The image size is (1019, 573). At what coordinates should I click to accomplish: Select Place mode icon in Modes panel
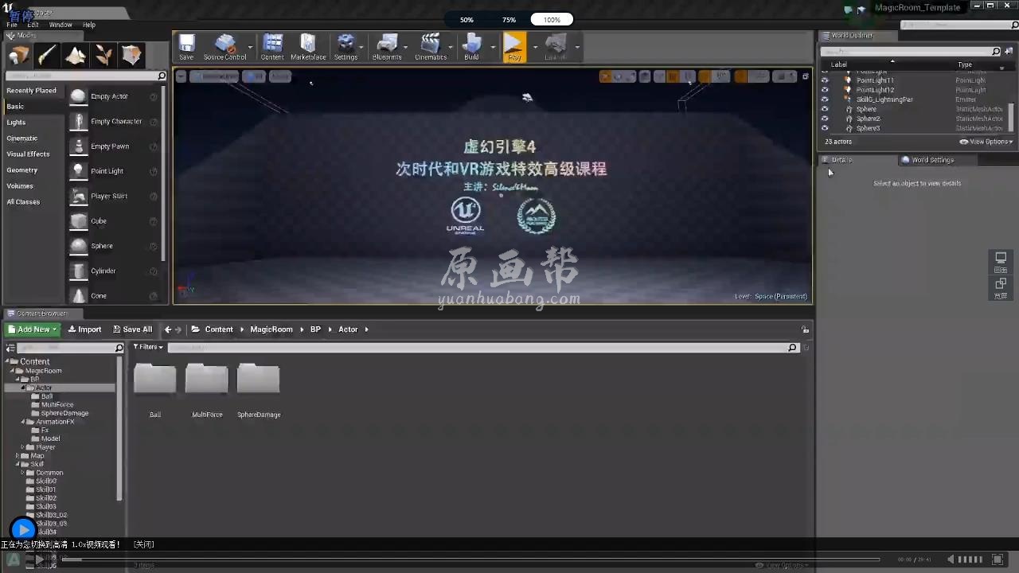tap(19, 55)
